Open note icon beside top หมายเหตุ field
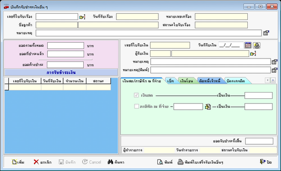Image resolution: width=281 pixels, height=171 pixels. tap(266, 33)
